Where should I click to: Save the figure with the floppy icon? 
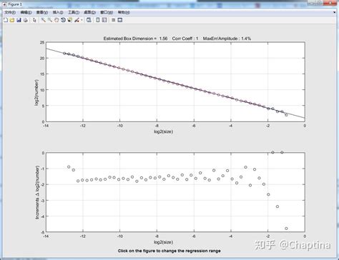[19, 20]
